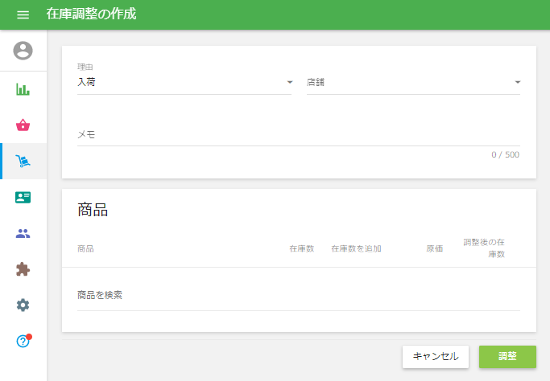Image resolution: width=550 pixels, height=381 pixels.
Task: Click the 商品を検索 search field
Action: (x=299, y=295)
